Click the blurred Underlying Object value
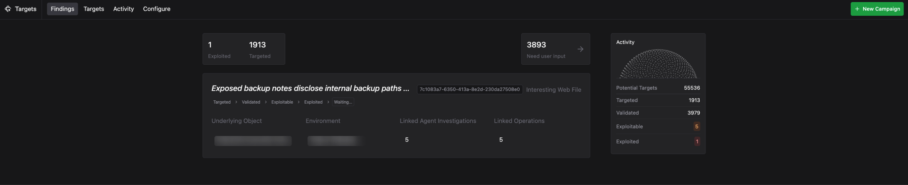This screenshot has width=908, height=185. tap(253, 141)
